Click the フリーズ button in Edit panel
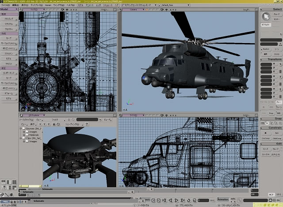283x207 pixels. [x=265, y=149]
